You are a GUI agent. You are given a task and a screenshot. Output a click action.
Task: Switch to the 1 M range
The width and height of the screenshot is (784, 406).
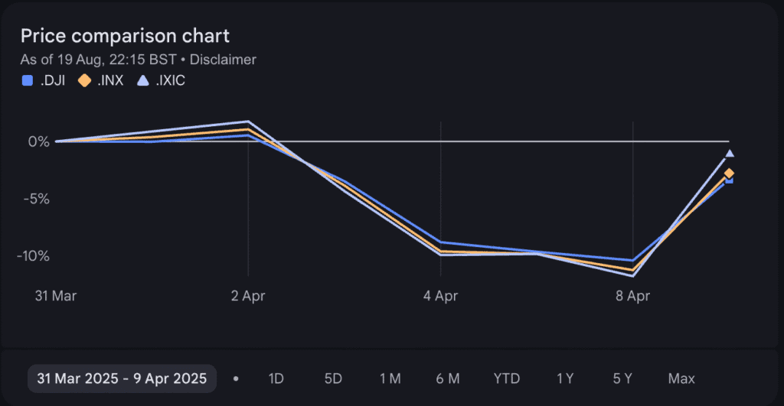(x=390, y=378)
